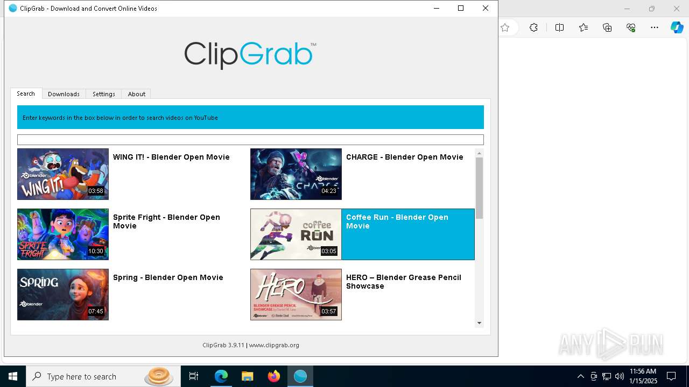Click the ClipGrab taskbar icon
Viewport: 689px width, 387px height.
point(300,376)
